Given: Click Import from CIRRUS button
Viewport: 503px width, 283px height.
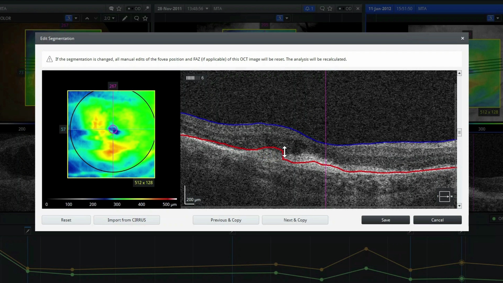Looking at the screenshot, I should tap(127, 220).
